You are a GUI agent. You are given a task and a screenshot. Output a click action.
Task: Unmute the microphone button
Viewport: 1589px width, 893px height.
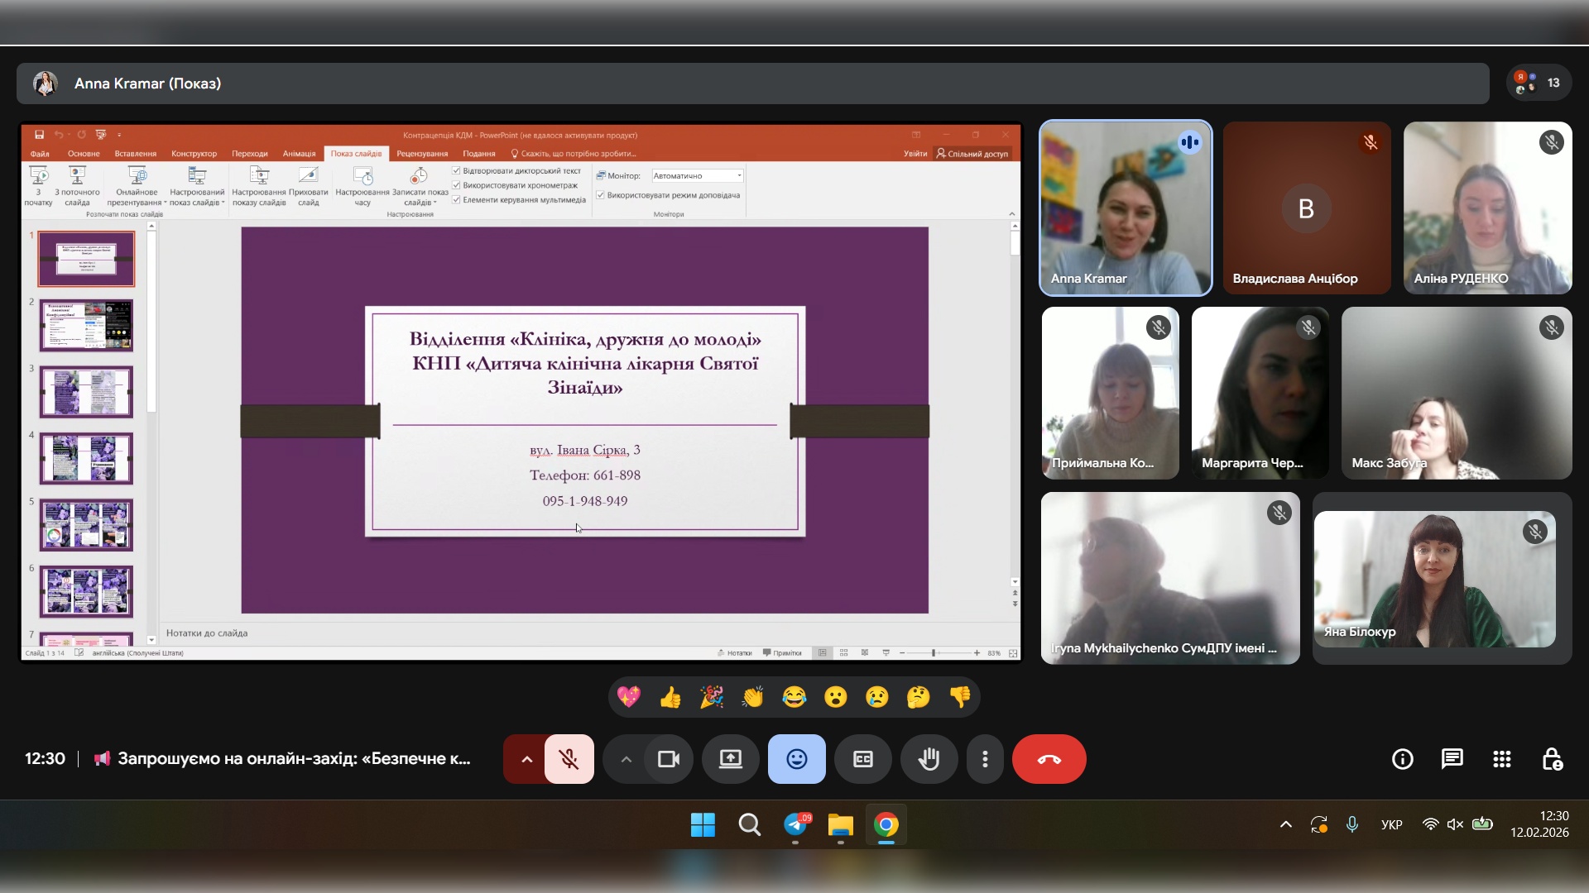pos(569,759)
